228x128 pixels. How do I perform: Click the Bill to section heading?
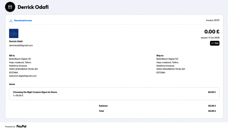pyautogui.click(x=12, y=56)
